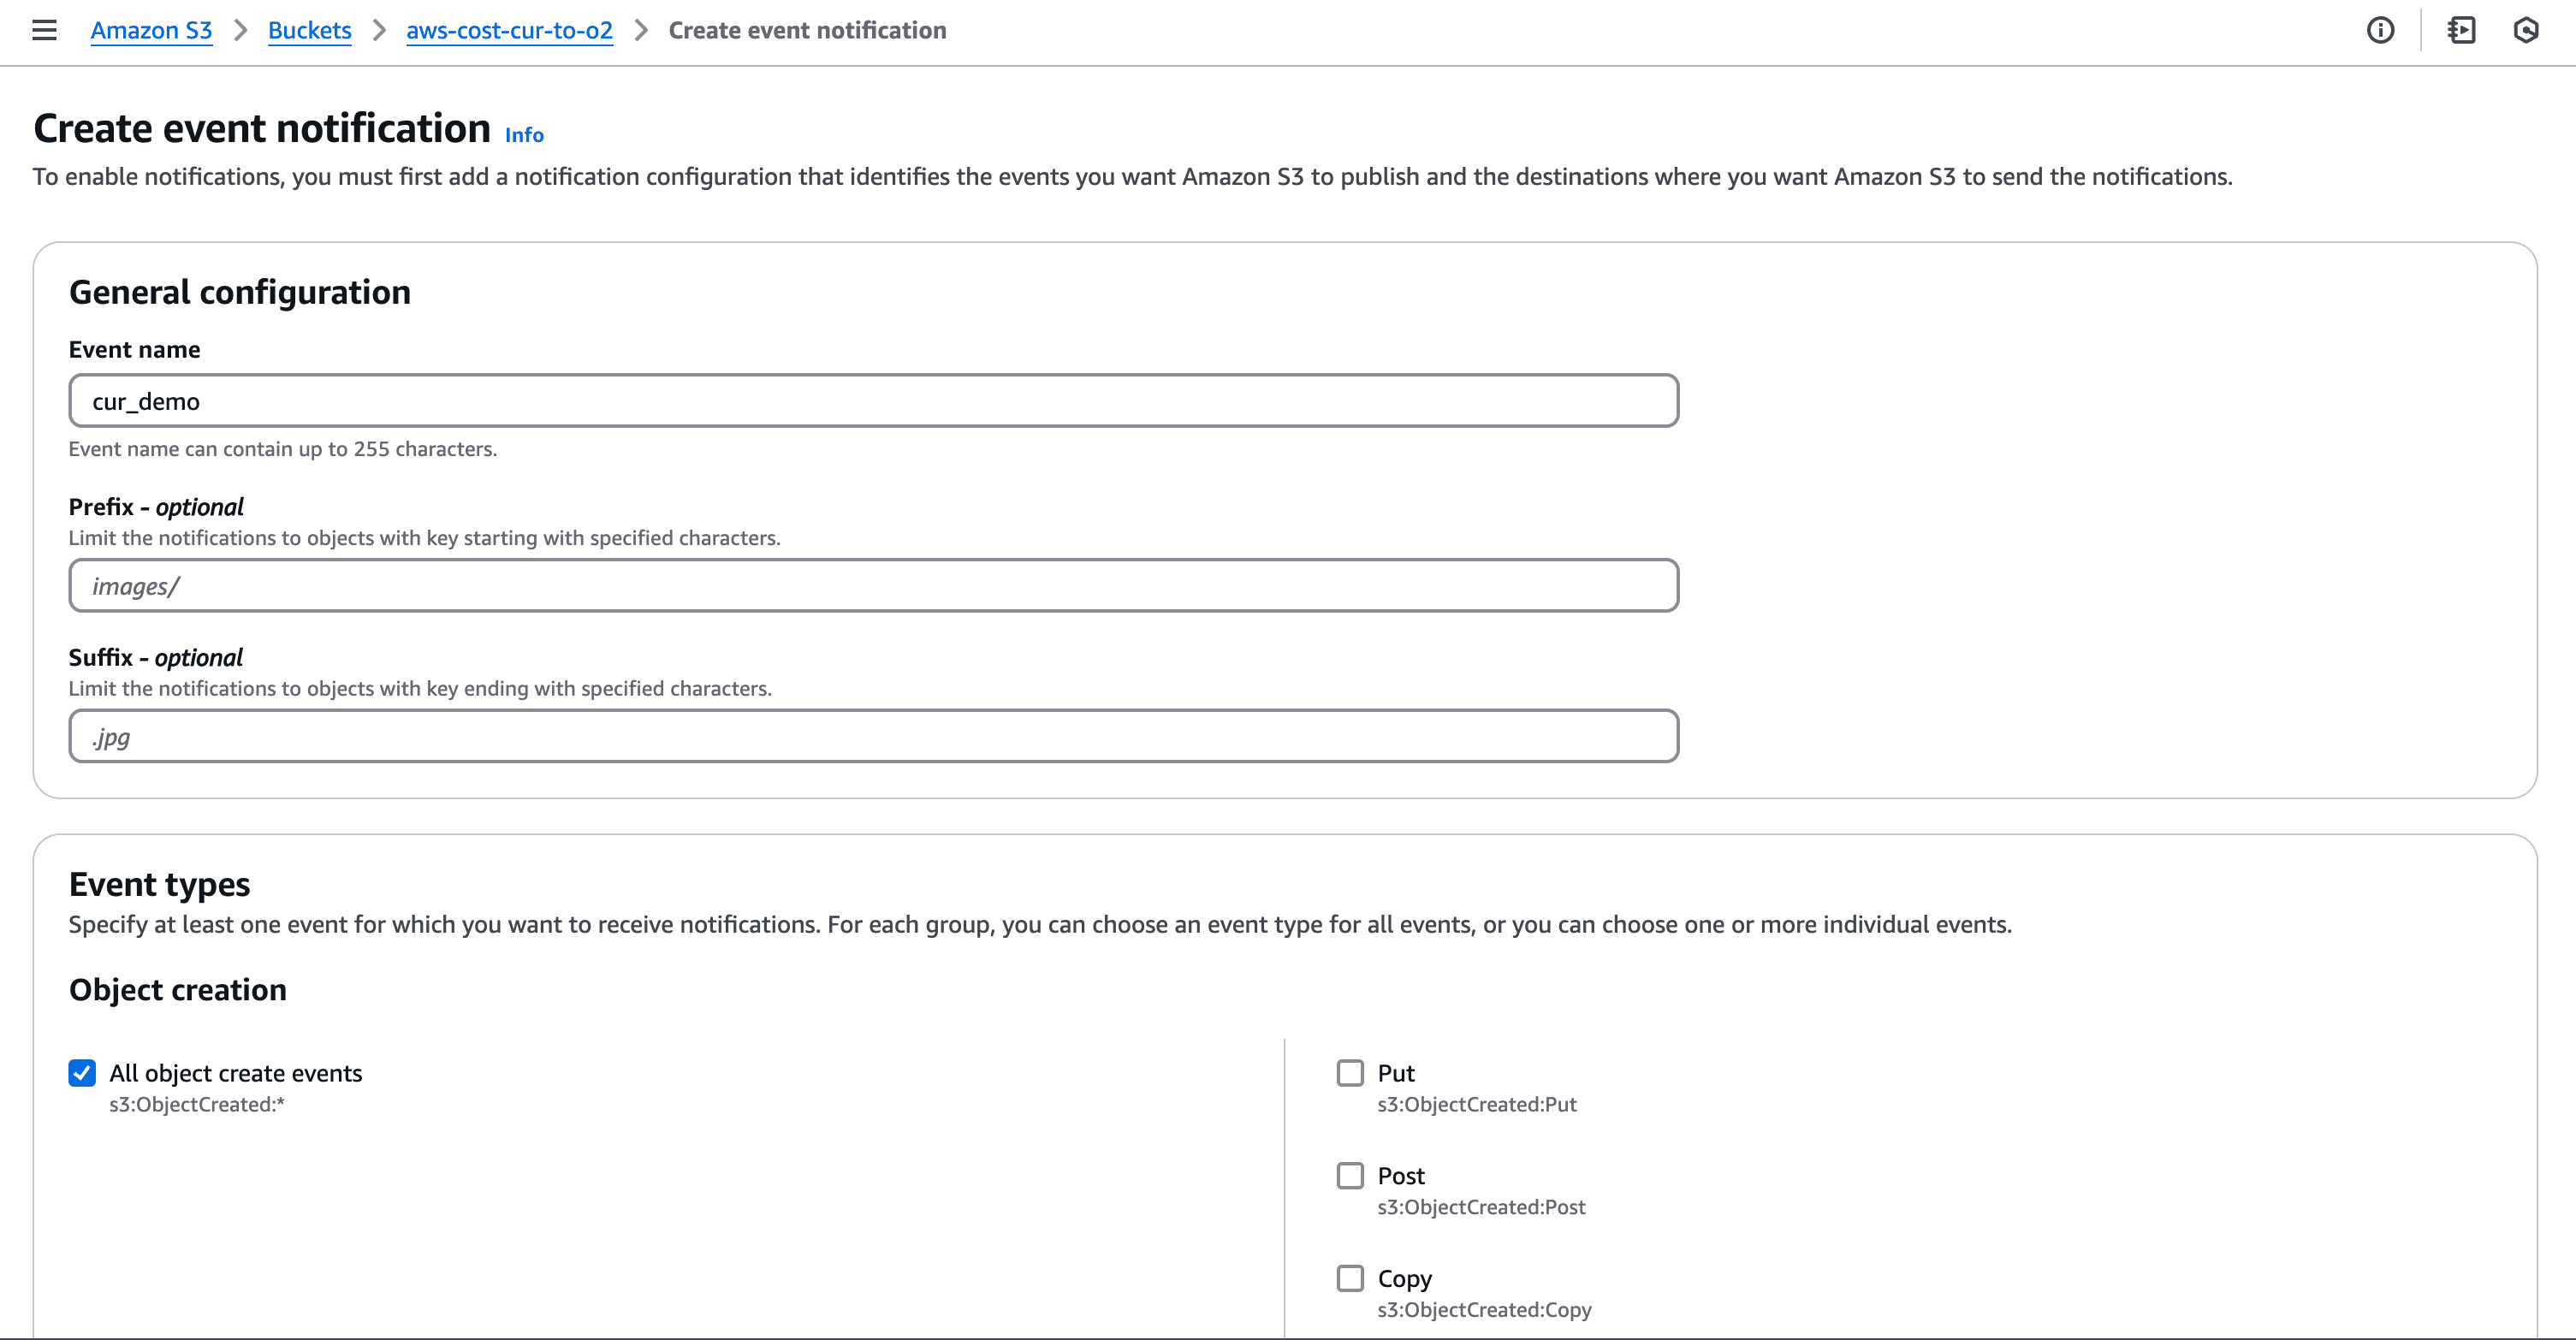This screenshot has height=1340, width=2576.
Task: Open the hamburger navigation menu
Action: 44,31
